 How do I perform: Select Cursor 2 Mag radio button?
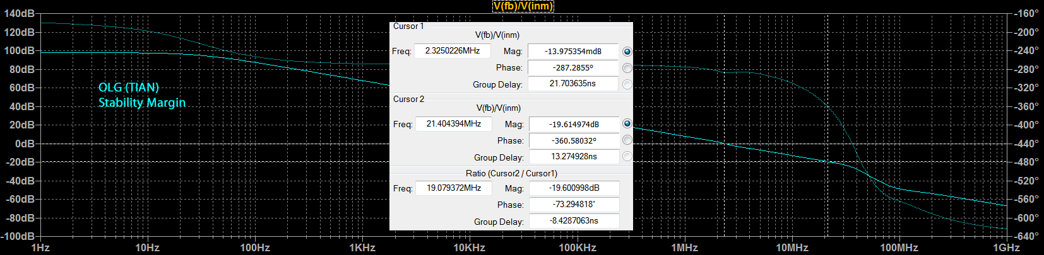(x=627, y=124)
